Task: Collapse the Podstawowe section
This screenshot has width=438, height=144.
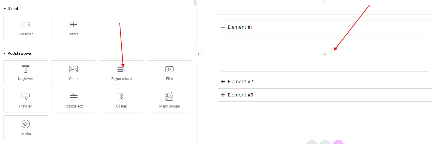Action: click(x=17, y=54)
